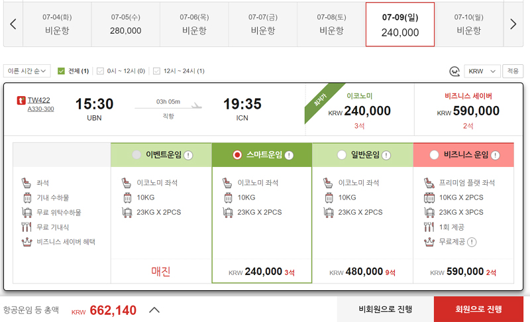Click the 회원으로 진행 button
This screenshot has width=530, height=322.
(x=478, y=309)
